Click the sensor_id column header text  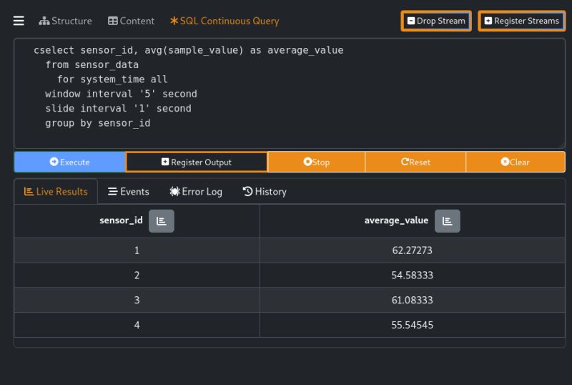(121, 220)
